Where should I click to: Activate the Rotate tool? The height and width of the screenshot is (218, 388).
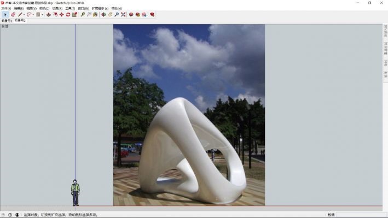(x=68, y=15)
